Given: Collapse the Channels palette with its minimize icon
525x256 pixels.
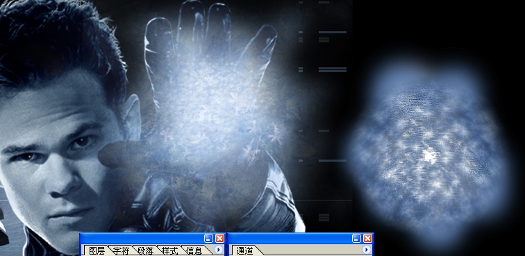Looking at the screenshot, I should [x=356, y=238].
